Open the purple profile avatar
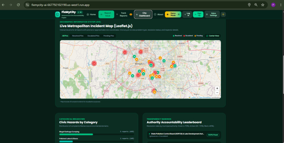 point(273,5)
